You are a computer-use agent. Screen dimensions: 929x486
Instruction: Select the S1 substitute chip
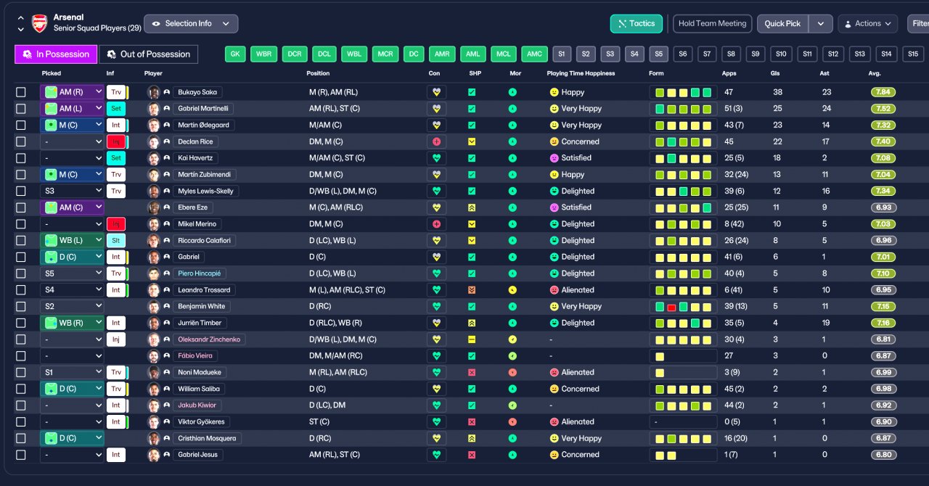coord(562,54)
